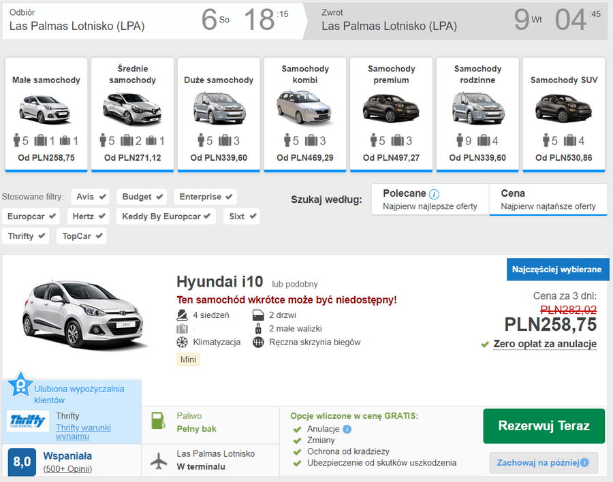Click the Od PLN258,75 price text
613x482 pixels.
[46, 158]
